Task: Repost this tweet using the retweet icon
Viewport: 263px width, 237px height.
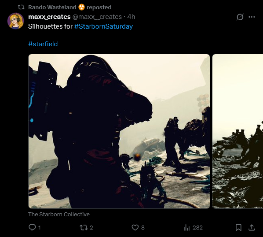Action: [x=84, y=227]
